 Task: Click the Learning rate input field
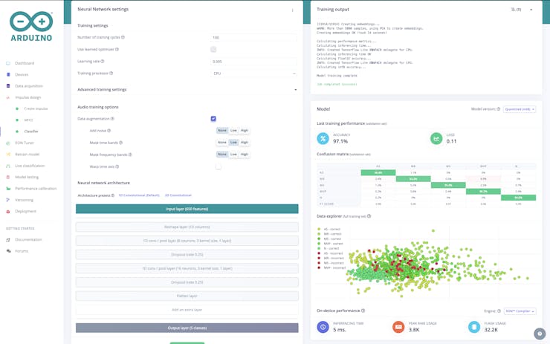click(254, 62)
